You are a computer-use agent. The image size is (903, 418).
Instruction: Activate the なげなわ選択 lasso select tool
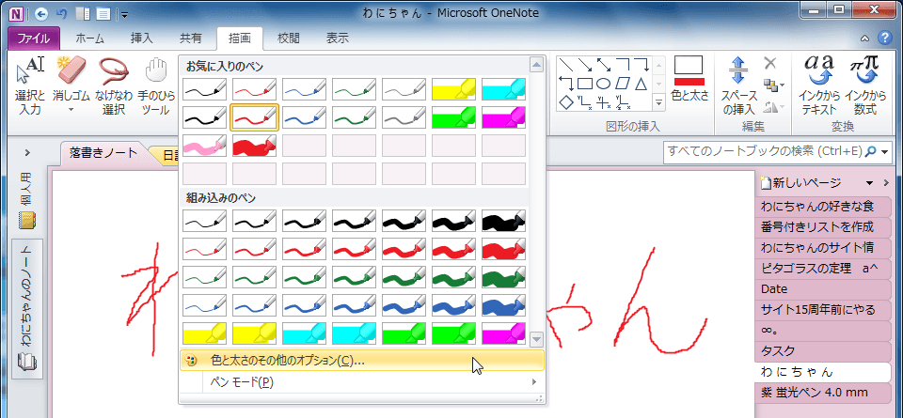click(114, 86)
